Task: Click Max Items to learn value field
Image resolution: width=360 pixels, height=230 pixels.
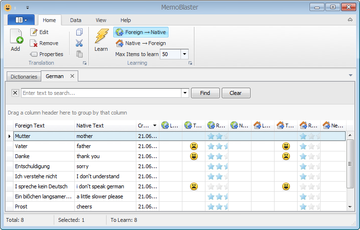Action: click(170, 54)
